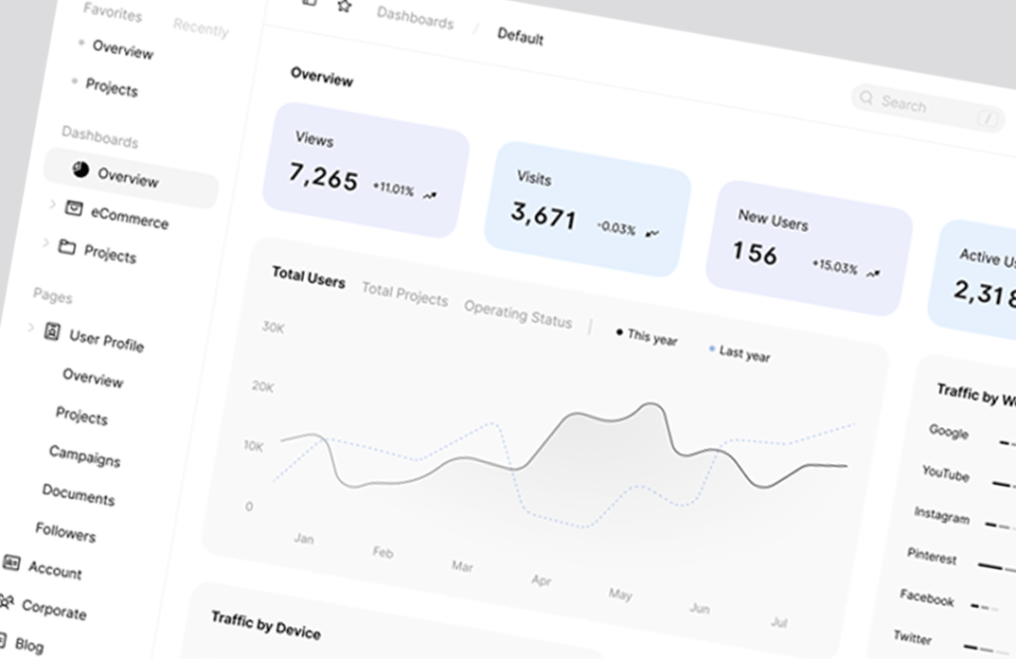The image size is (1016, 659).
Task: Click the Account ID card icon
Action: tap(11, 563)
